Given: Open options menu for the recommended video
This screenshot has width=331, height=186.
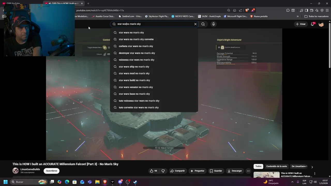Looking at the screenshot, I should [x=315, y=174].
